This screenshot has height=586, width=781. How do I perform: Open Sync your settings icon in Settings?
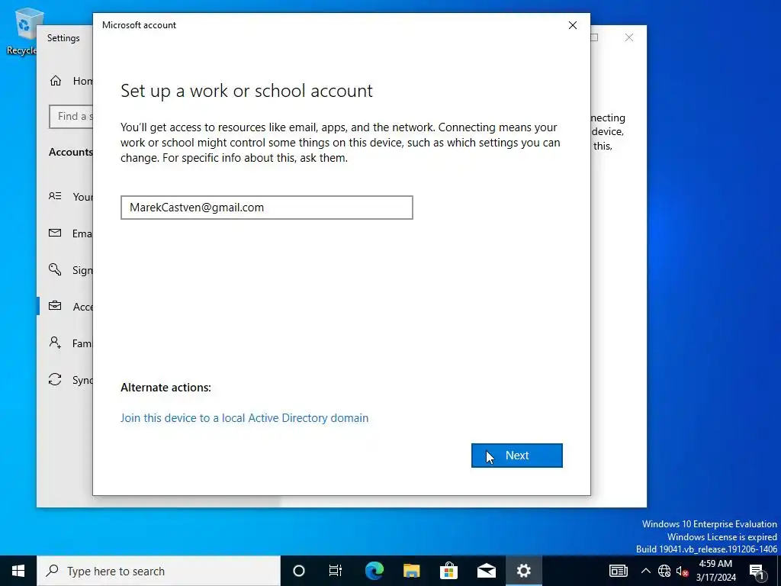coord(55,380)
